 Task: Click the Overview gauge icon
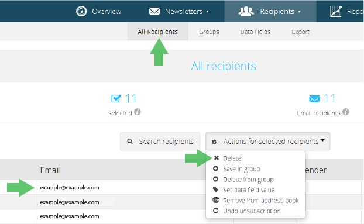coord(81,11)
